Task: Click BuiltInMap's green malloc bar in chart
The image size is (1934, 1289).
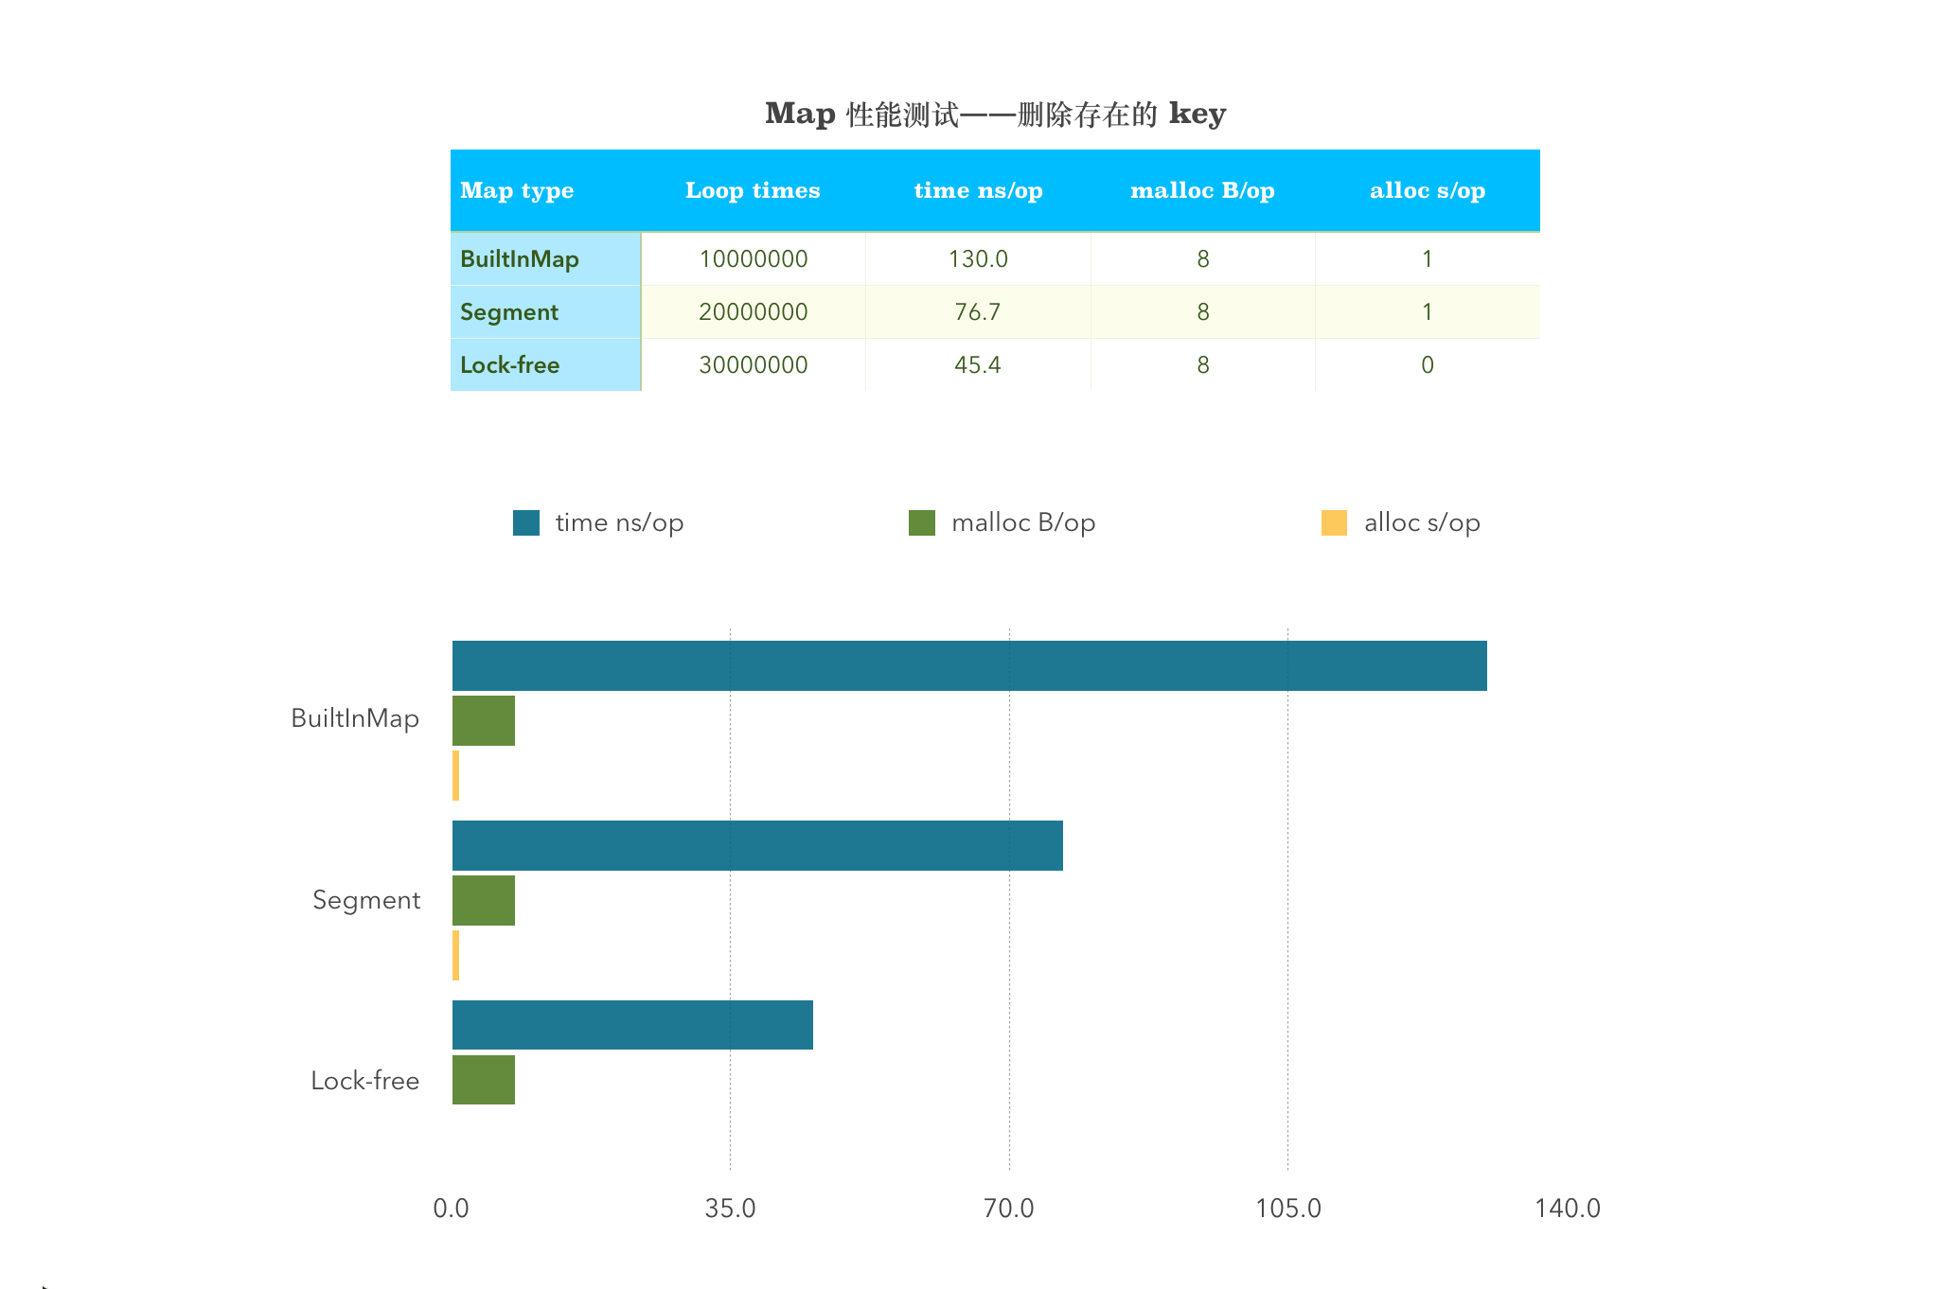Action: (x=484, y=720)
